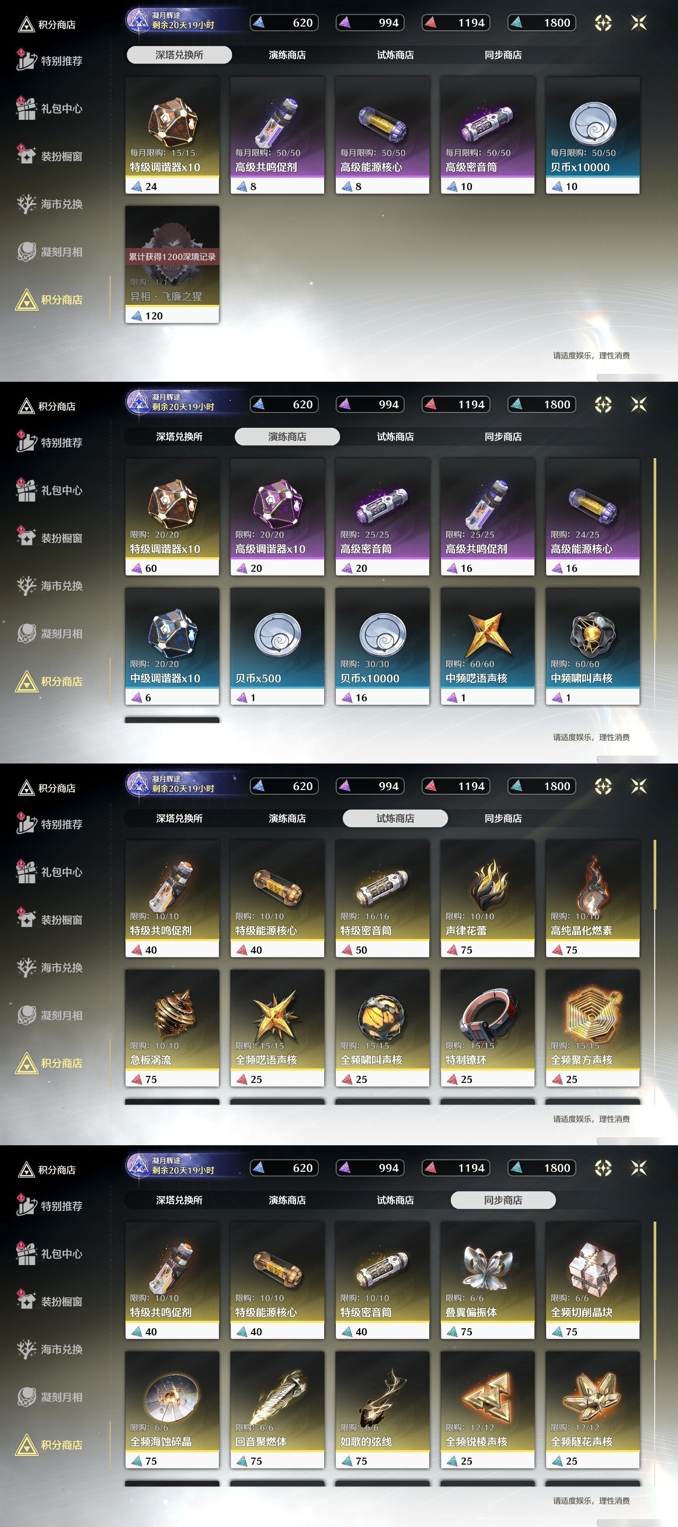The height and width of the screenshot is (1527, 678).
Task: Pick the 贝币x500 coin item
Action: click(277, 646)
